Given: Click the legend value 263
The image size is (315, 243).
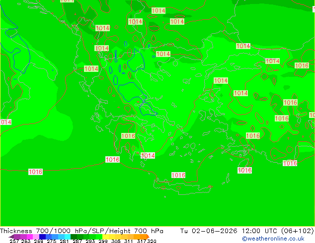Looking at the screenshot, I should pyautogui.click(x=26, y=241).
